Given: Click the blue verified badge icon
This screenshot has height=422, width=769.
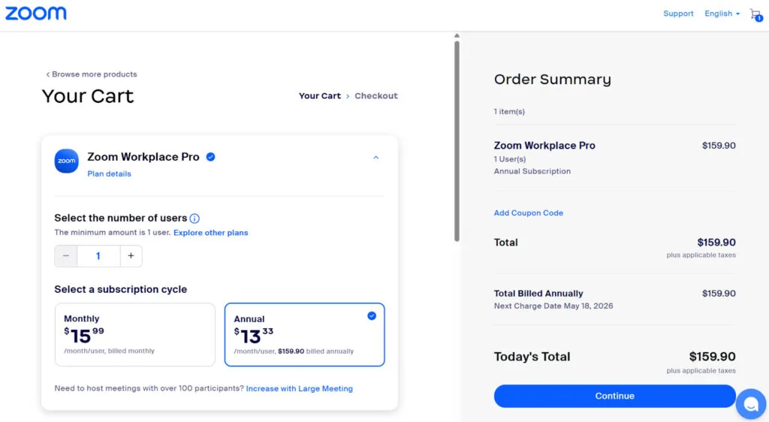Looking at the screenshot, I should 211,157.
